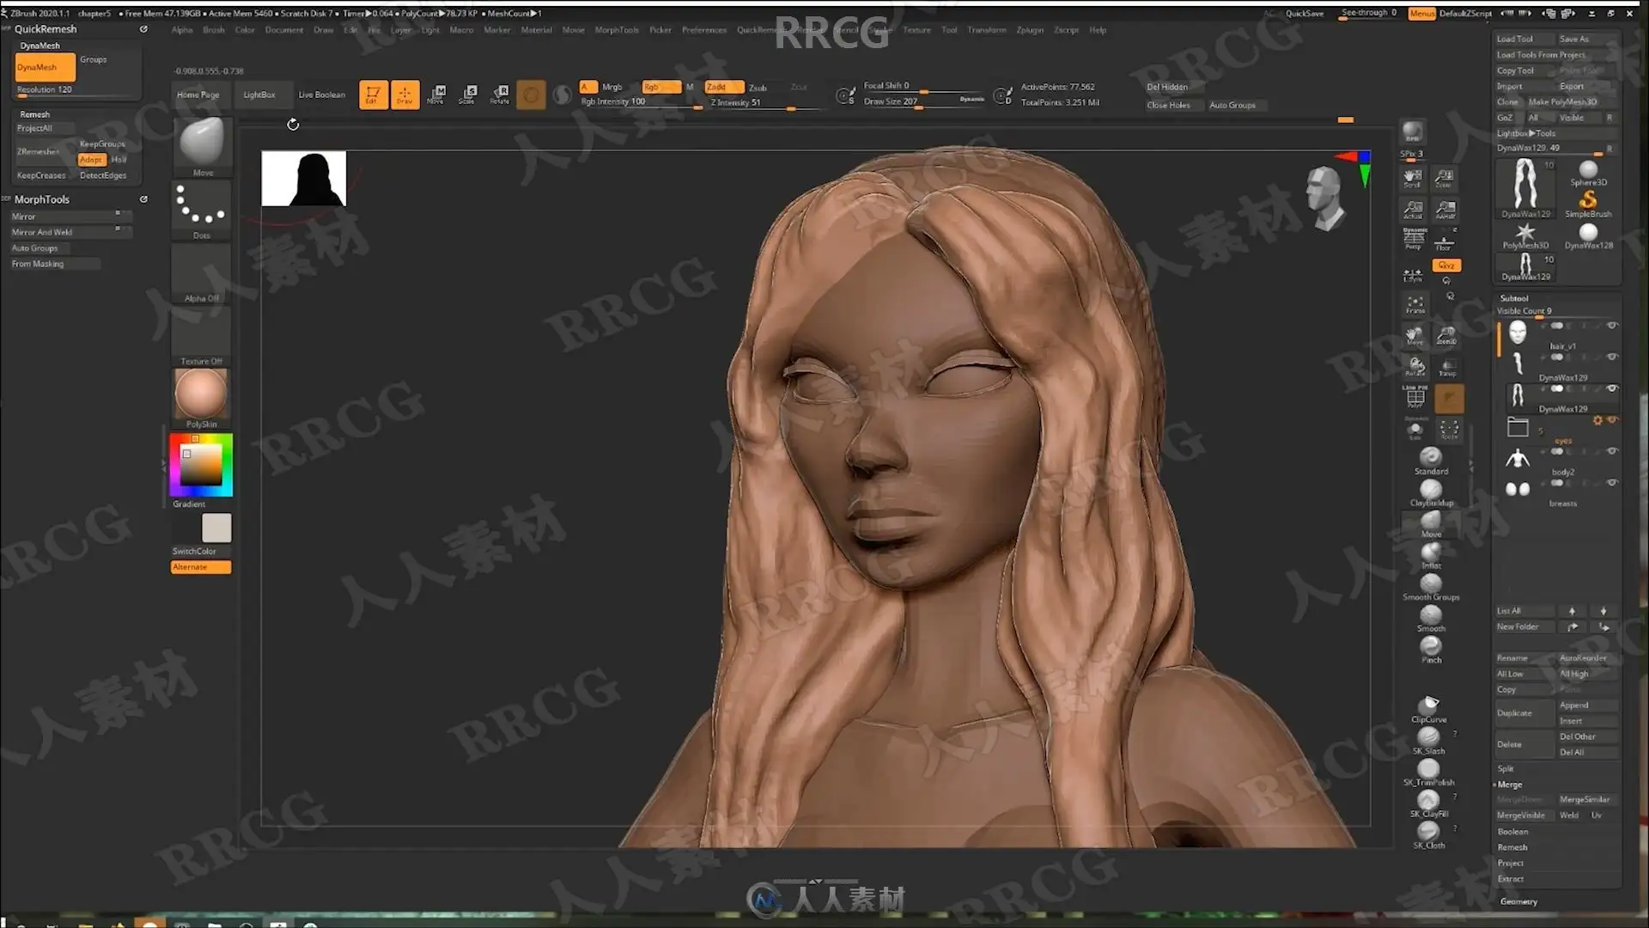
Task: Click the Zoom document icon
Action: 1445,178
